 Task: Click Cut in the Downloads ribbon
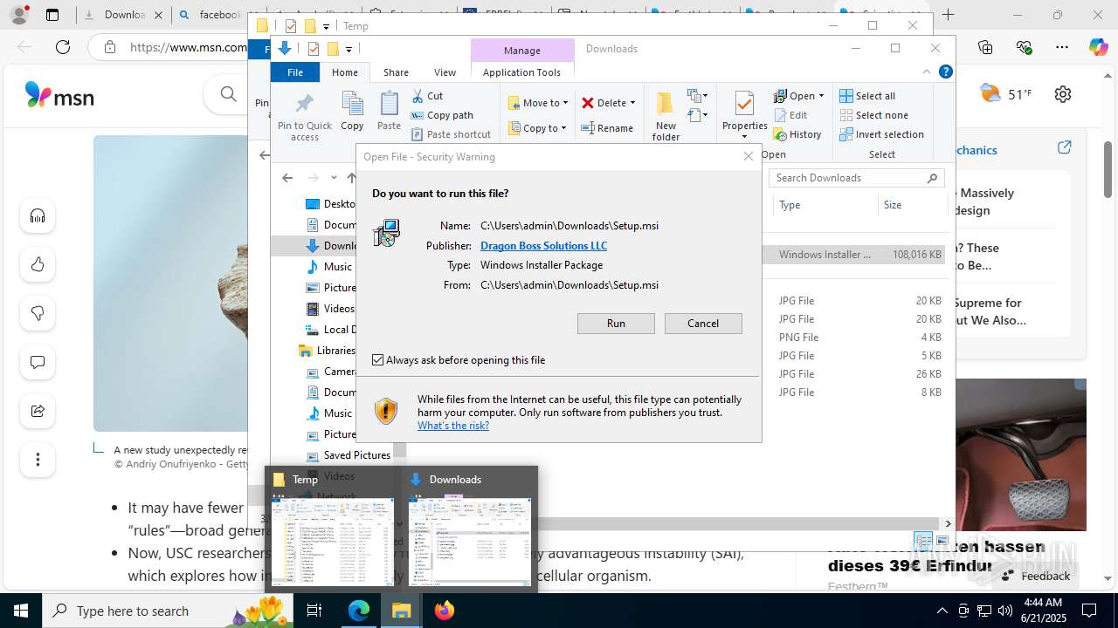pyautogui.click(x=427, y=96)
